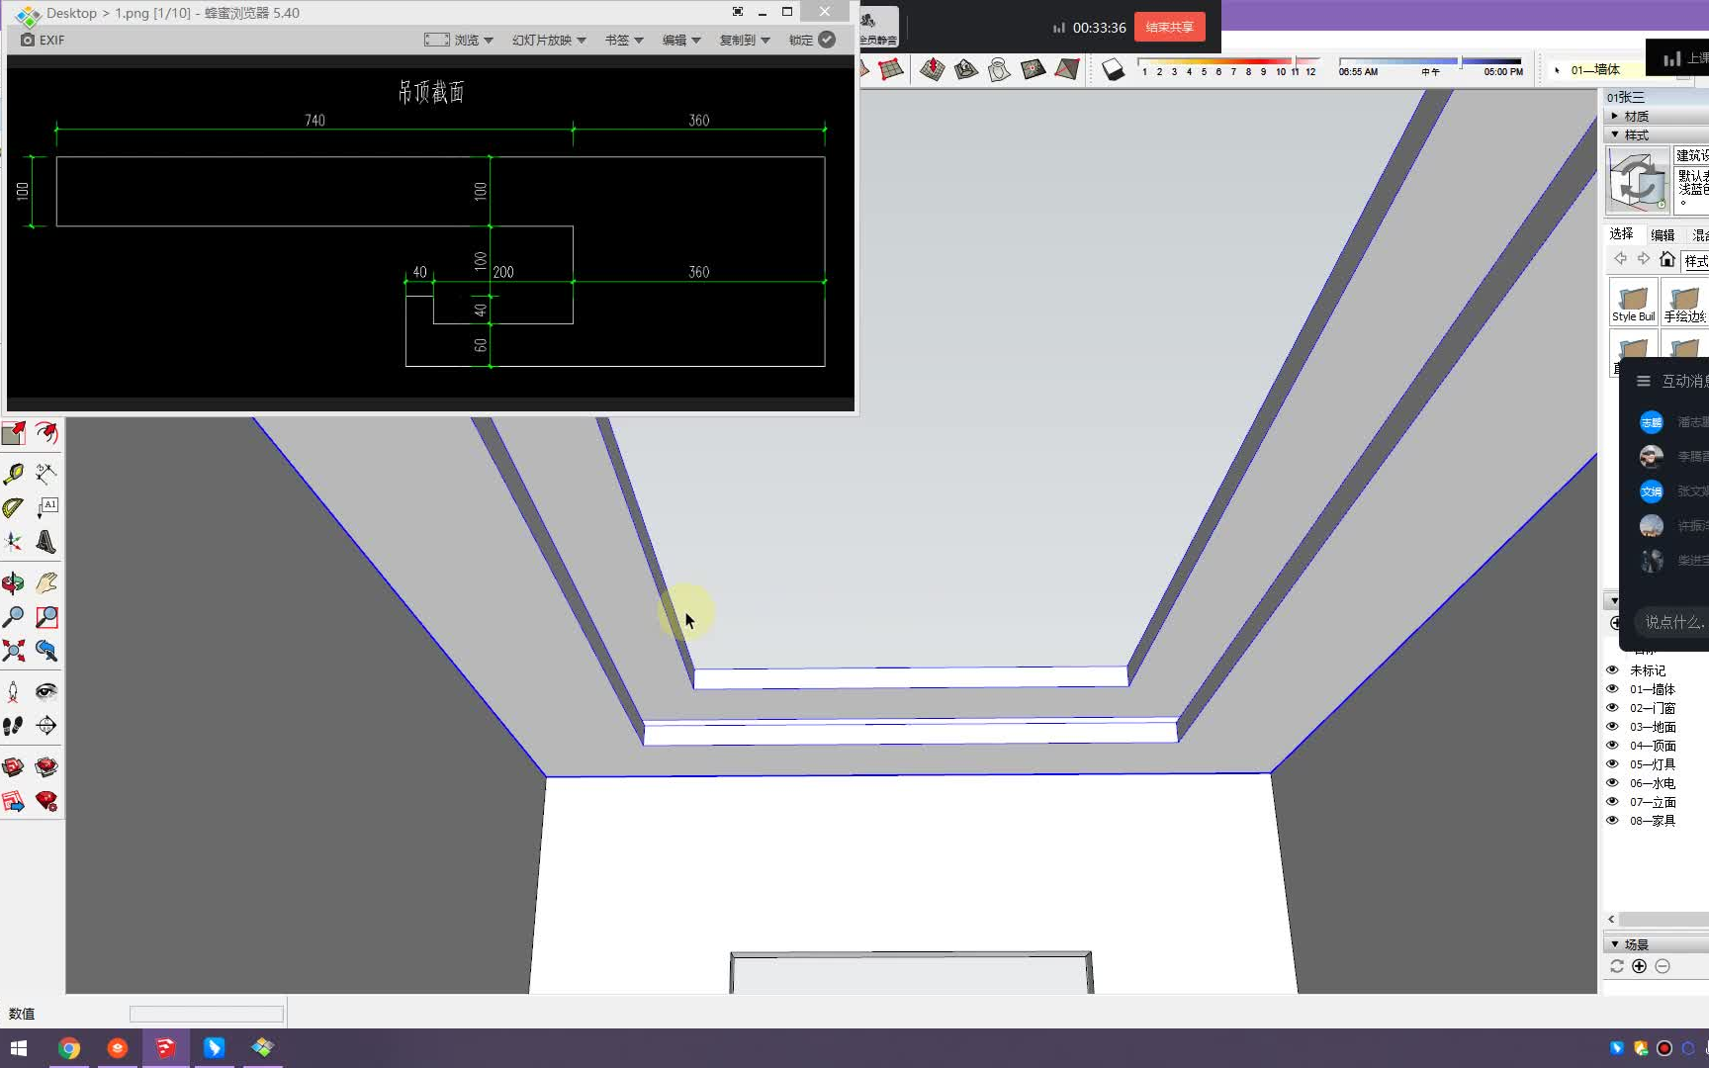The height and width of the screenshot is (1068, 1709).
Task: Collapse the 样式 panel section
Action: pos(1656,134)
